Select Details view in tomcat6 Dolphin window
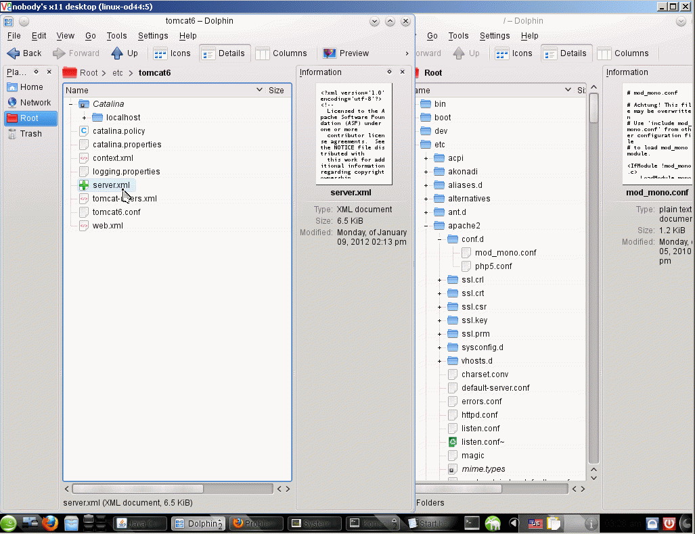695x534 pixels. point(224,53)
